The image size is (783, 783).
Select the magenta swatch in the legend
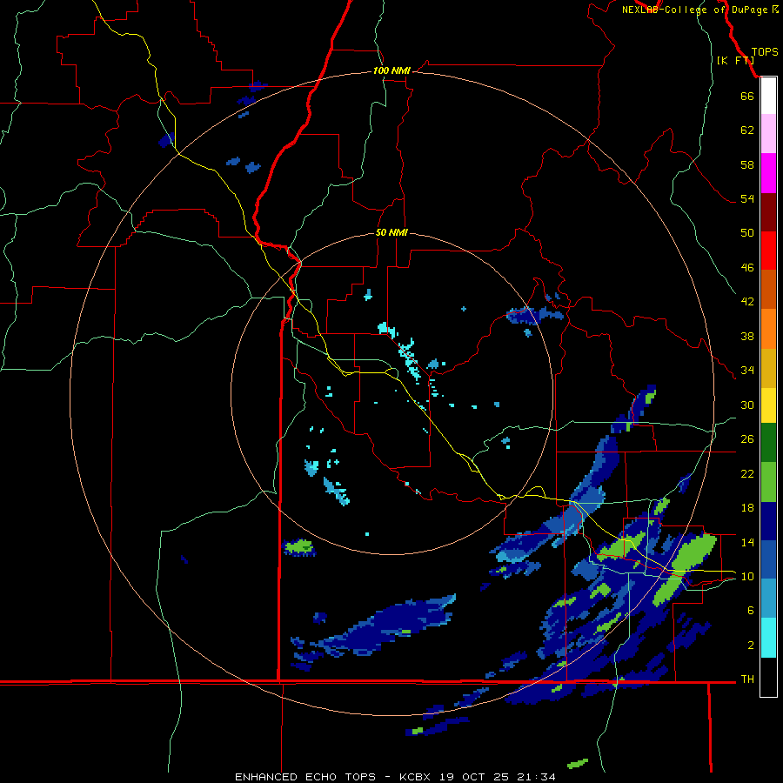(x=768, y=173)
